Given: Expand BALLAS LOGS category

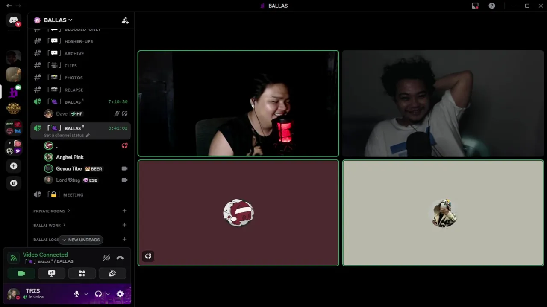Looking at the screenshot, I should [45, 240].
